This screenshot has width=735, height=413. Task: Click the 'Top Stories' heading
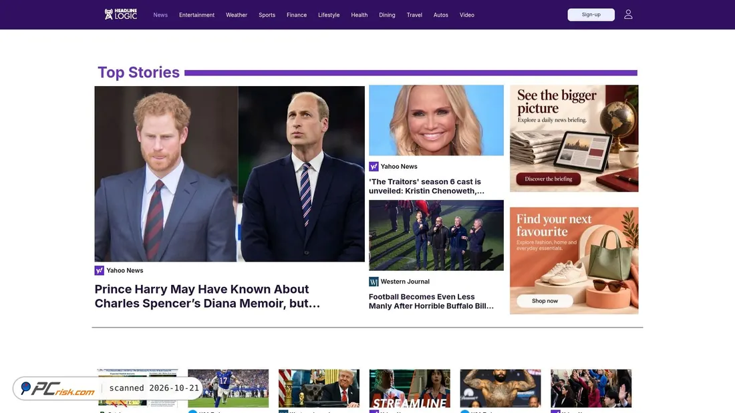(x=138, y=73)
